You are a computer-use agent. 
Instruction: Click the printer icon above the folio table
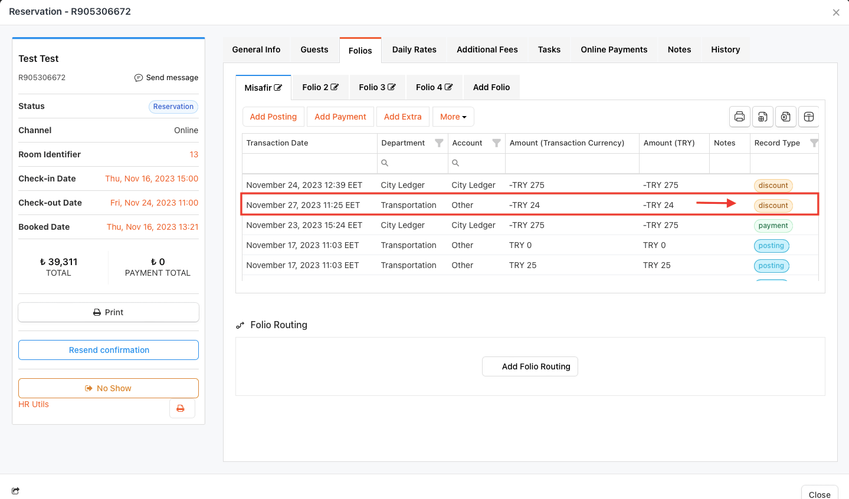pos(739,117)
